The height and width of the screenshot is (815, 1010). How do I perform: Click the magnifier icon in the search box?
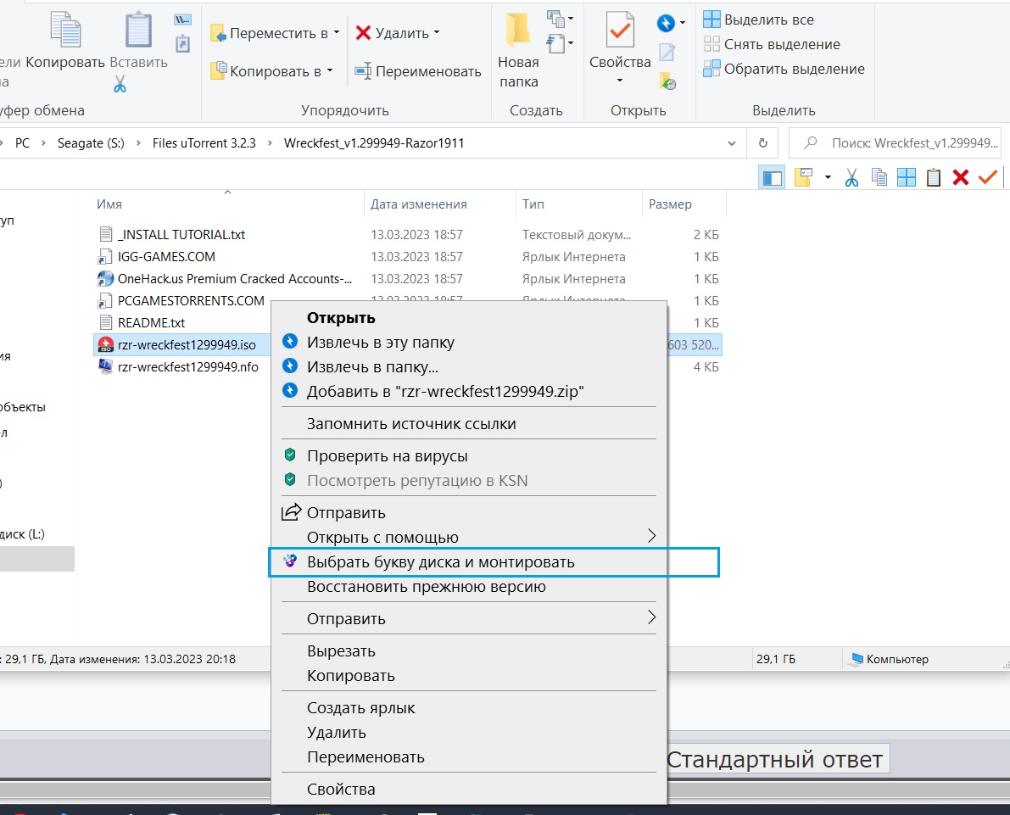[x=811, y=143]
